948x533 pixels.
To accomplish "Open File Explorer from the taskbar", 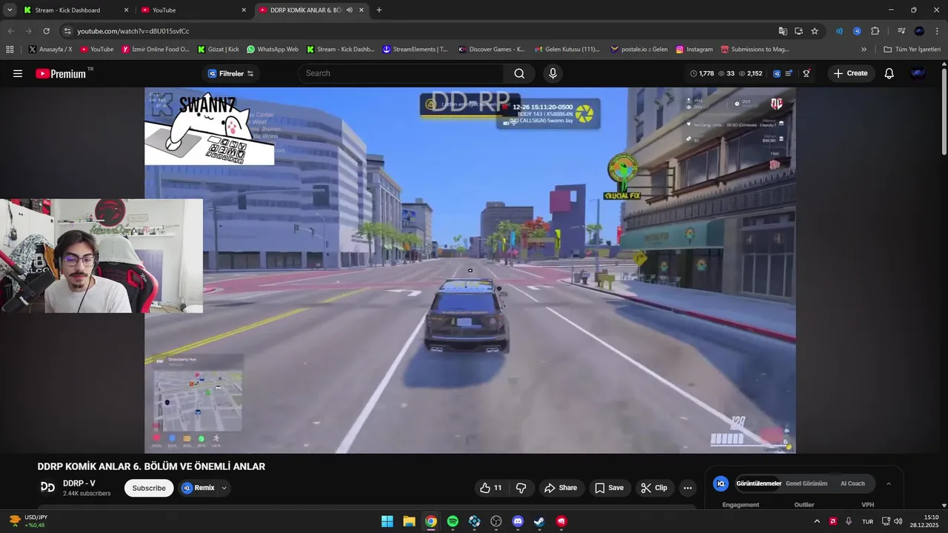I will tap(409, 521).
